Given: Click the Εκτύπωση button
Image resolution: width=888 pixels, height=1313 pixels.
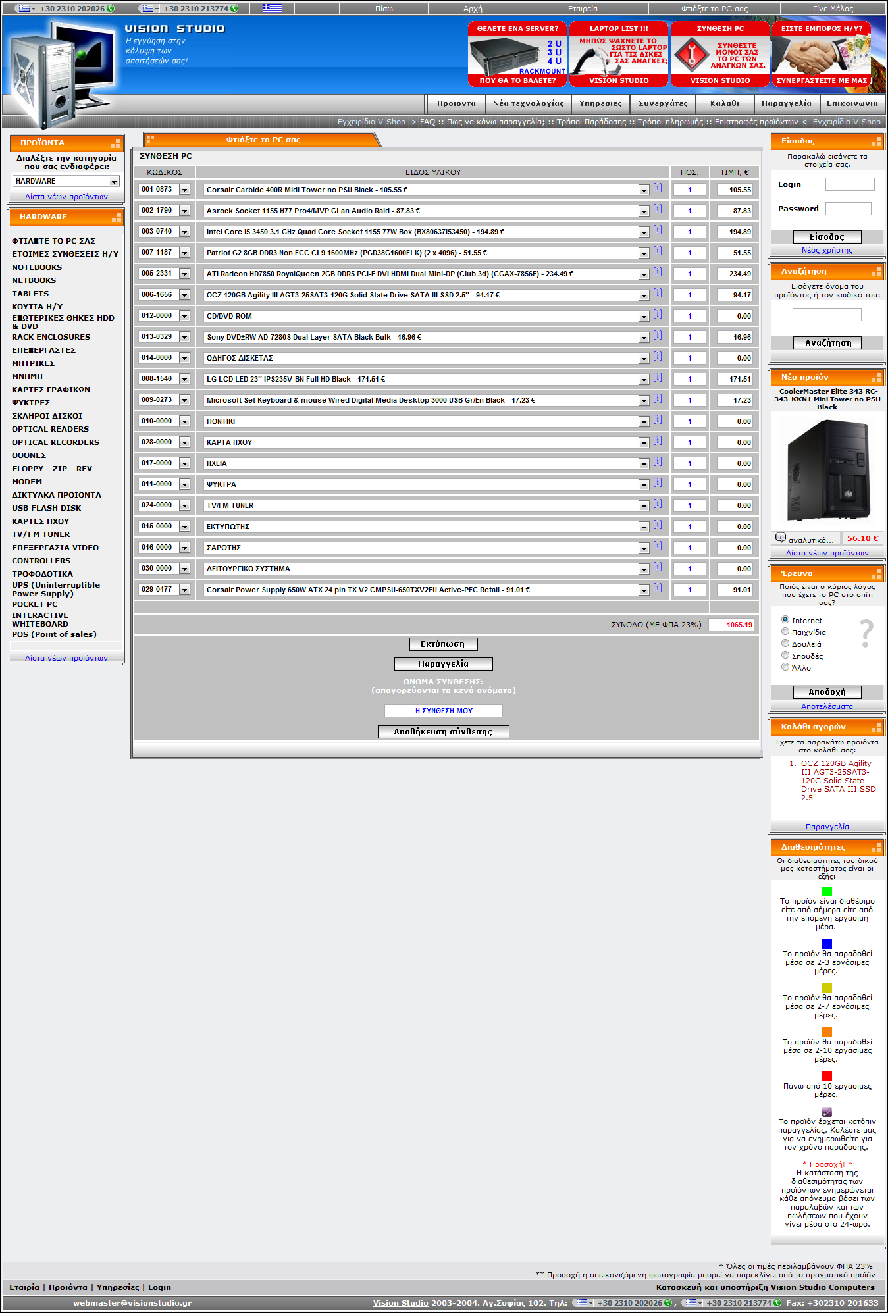Looking at the screenshot, I should 444,644.
